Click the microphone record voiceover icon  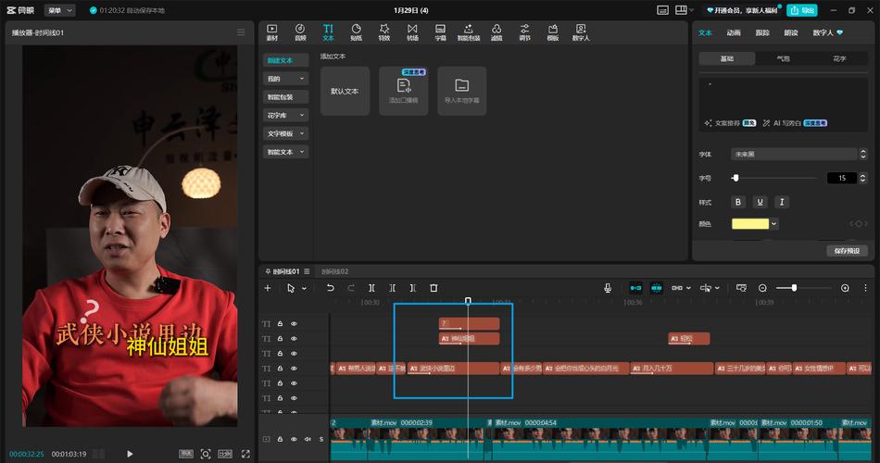(x=608, y=288)
